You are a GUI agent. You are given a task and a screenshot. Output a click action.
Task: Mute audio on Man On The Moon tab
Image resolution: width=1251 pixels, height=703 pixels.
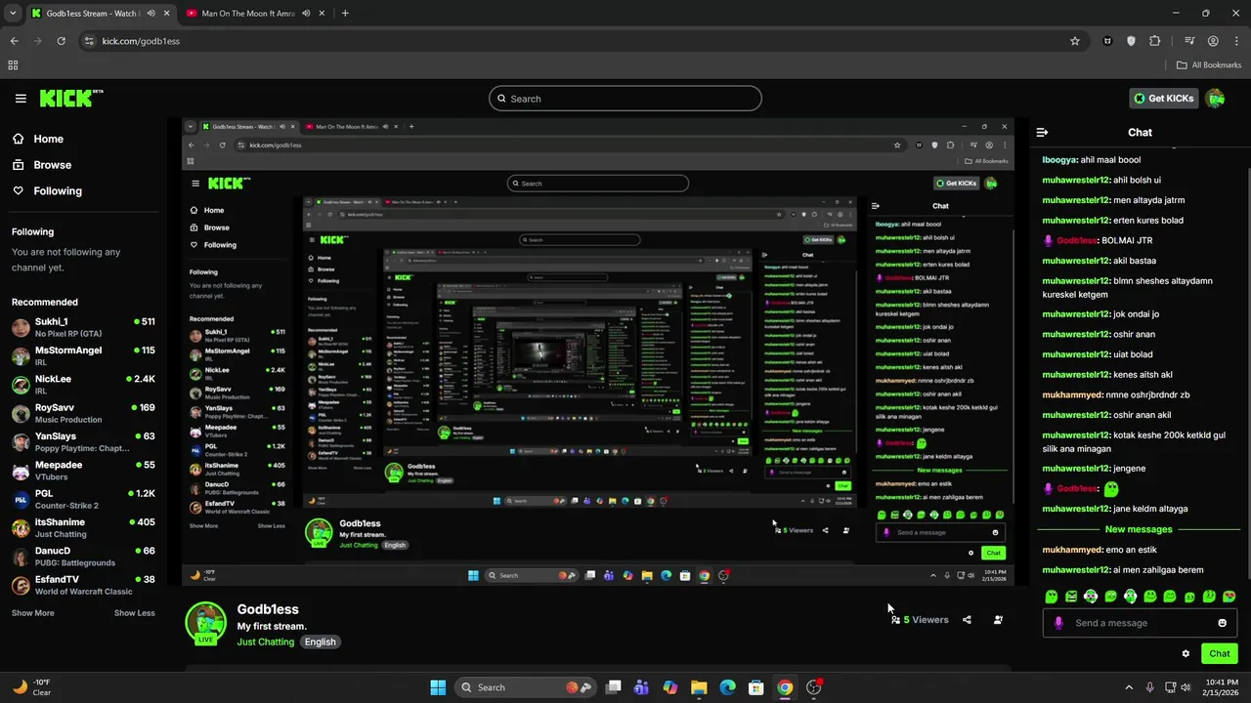click(x=307, y=14)
